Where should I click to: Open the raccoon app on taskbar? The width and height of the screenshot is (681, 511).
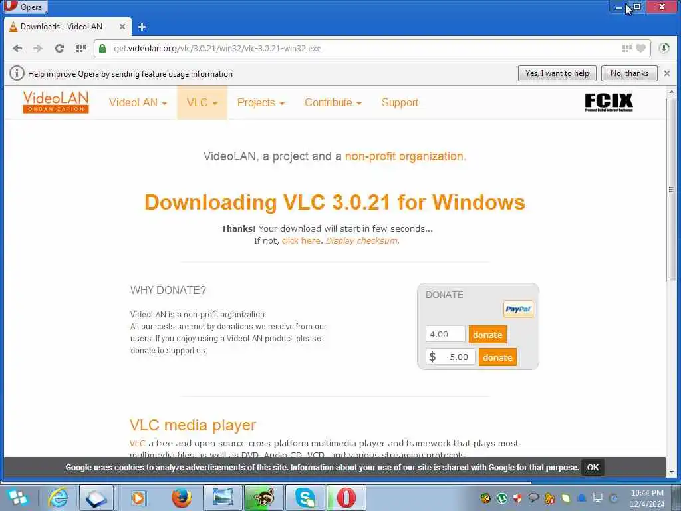coord(263,498)
